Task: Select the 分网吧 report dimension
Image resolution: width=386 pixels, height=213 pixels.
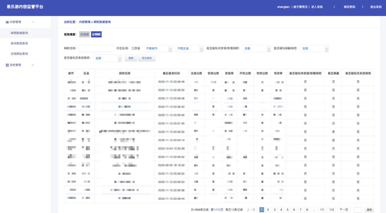Action: pos(96,34)
